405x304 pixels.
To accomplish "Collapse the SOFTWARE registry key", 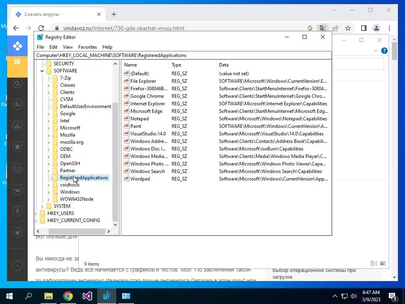I will pyautogui.click(x=42, y=71).
